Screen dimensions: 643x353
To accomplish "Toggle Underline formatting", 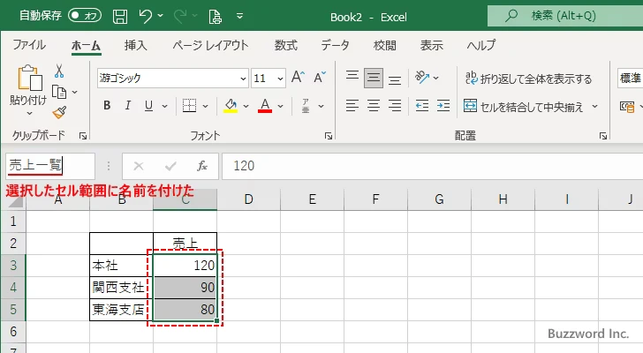I will (x=149, y=106).
